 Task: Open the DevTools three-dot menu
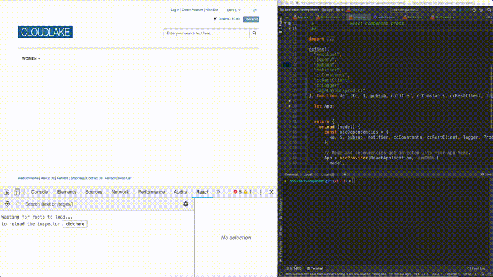click(261, 192)
